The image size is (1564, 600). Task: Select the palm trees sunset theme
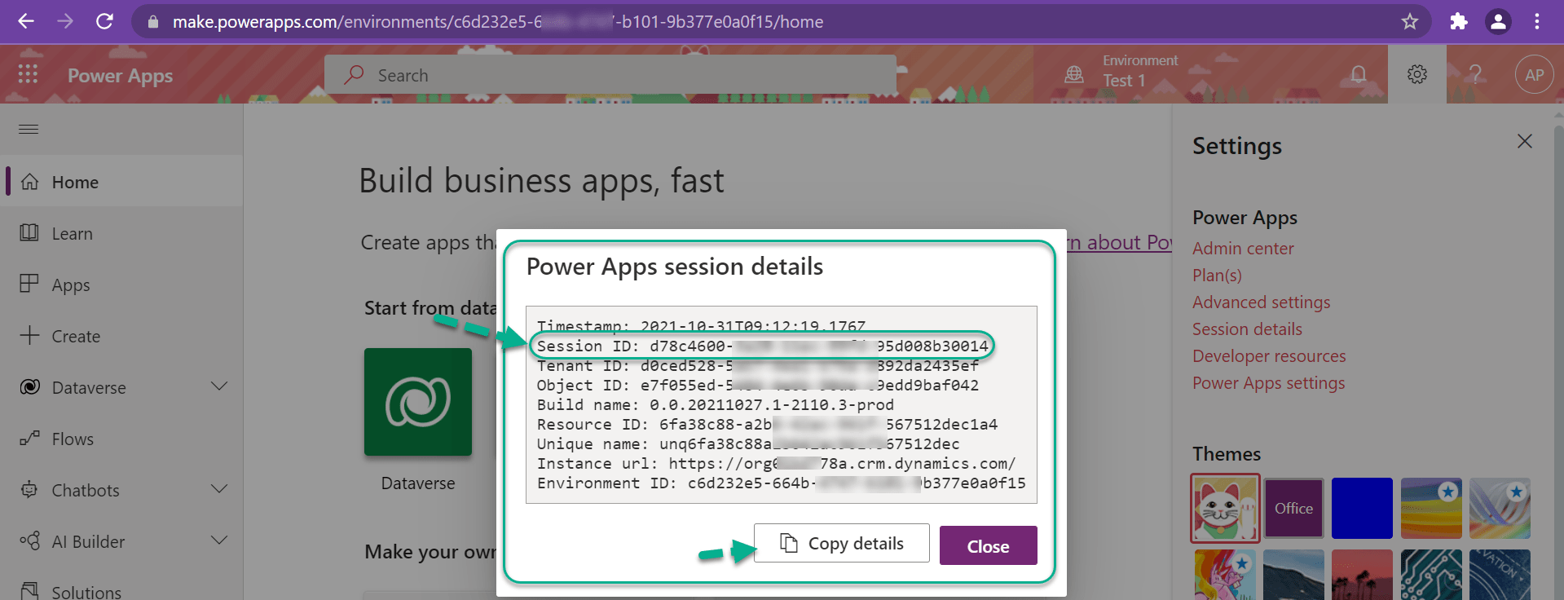pyautogui.click(x=1362, y=575)
